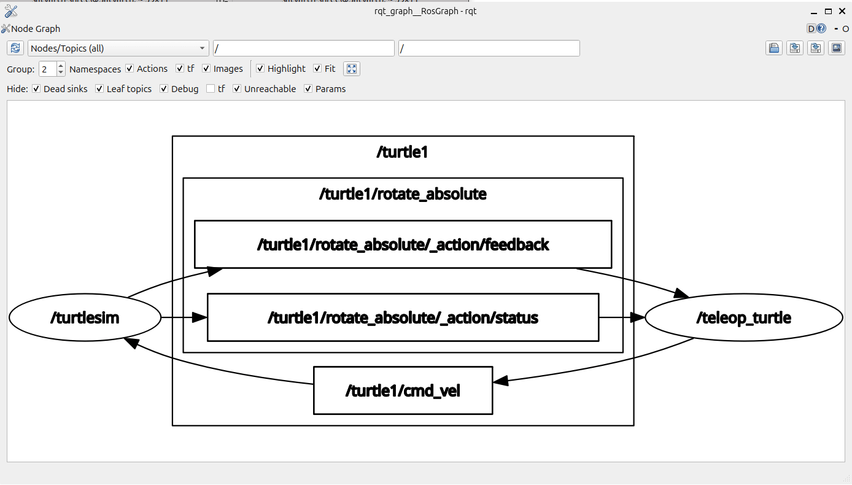Image resolution: width=852 pixels, height=485 pixels.
Task: Click the D dock-widget title button
Action: point(811,29)
